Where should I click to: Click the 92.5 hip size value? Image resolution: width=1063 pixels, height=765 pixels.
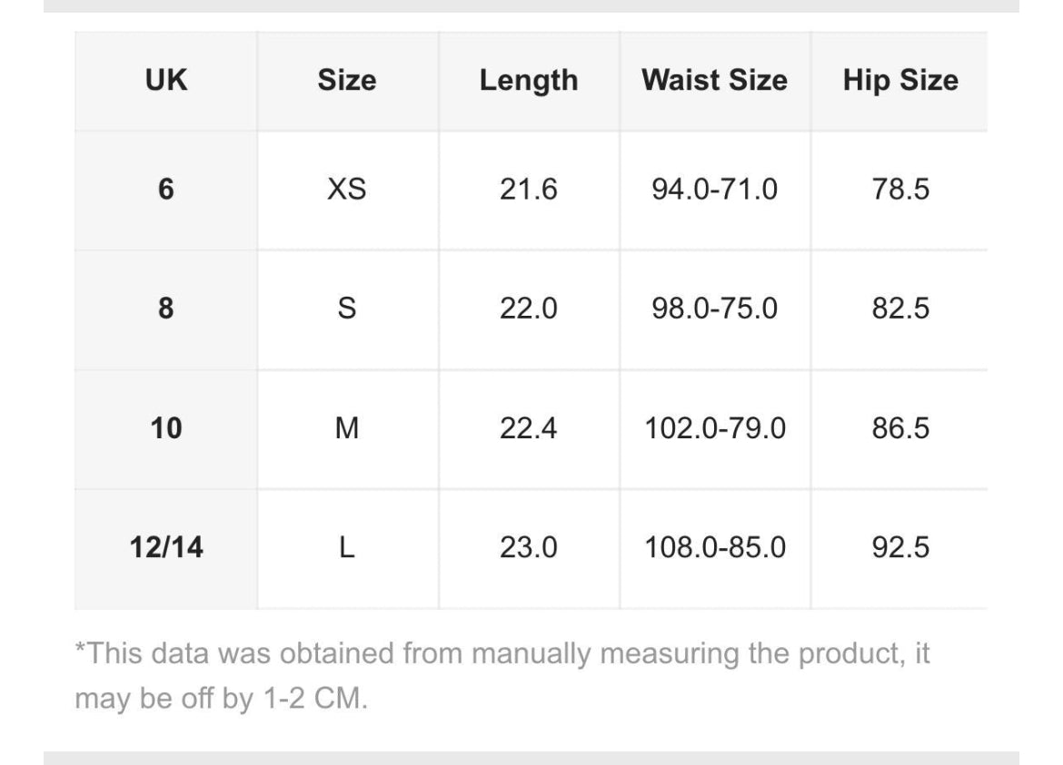tap(899, 548)
